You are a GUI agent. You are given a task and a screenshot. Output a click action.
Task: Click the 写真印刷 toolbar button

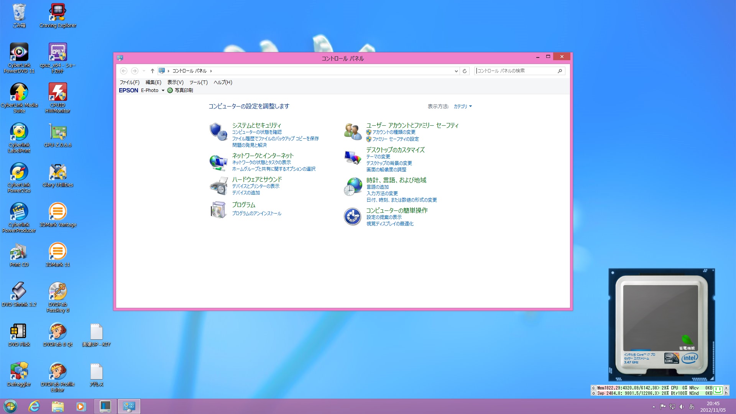pos(180,90)
